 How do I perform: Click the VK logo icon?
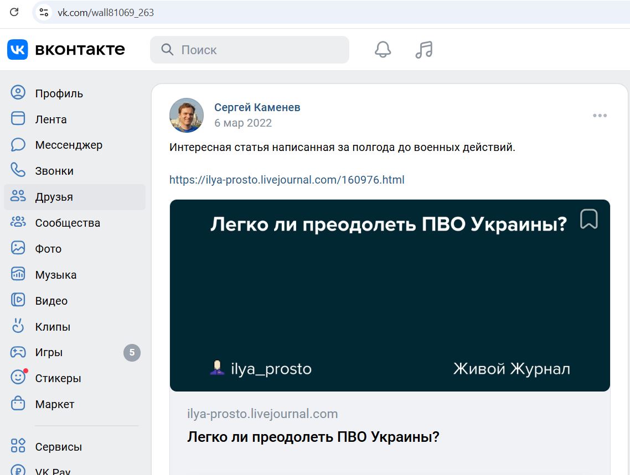pos(17,49)
